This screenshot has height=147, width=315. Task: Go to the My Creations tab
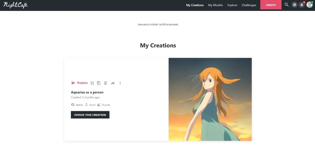(x=195, y=5)
